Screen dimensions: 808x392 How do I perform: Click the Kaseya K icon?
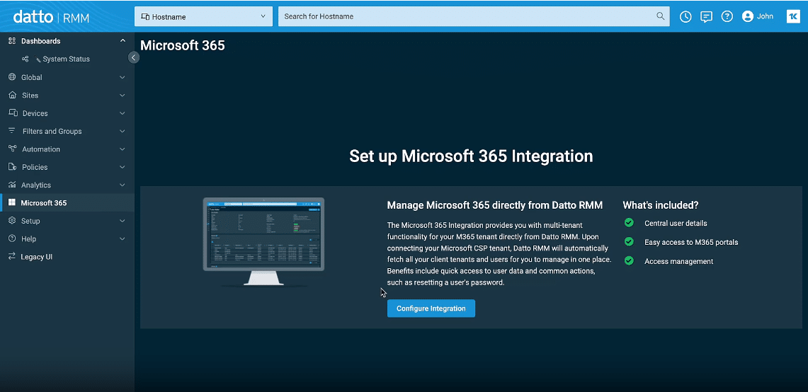(x=793, y=16)
